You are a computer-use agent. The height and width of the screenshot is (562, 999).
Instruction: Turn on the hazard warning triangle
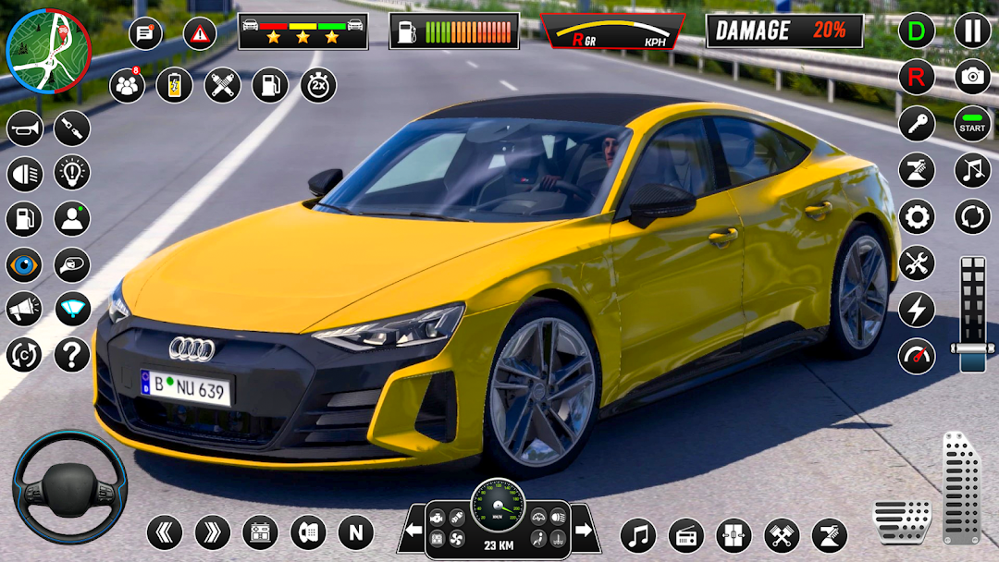(x=200, y=33)
